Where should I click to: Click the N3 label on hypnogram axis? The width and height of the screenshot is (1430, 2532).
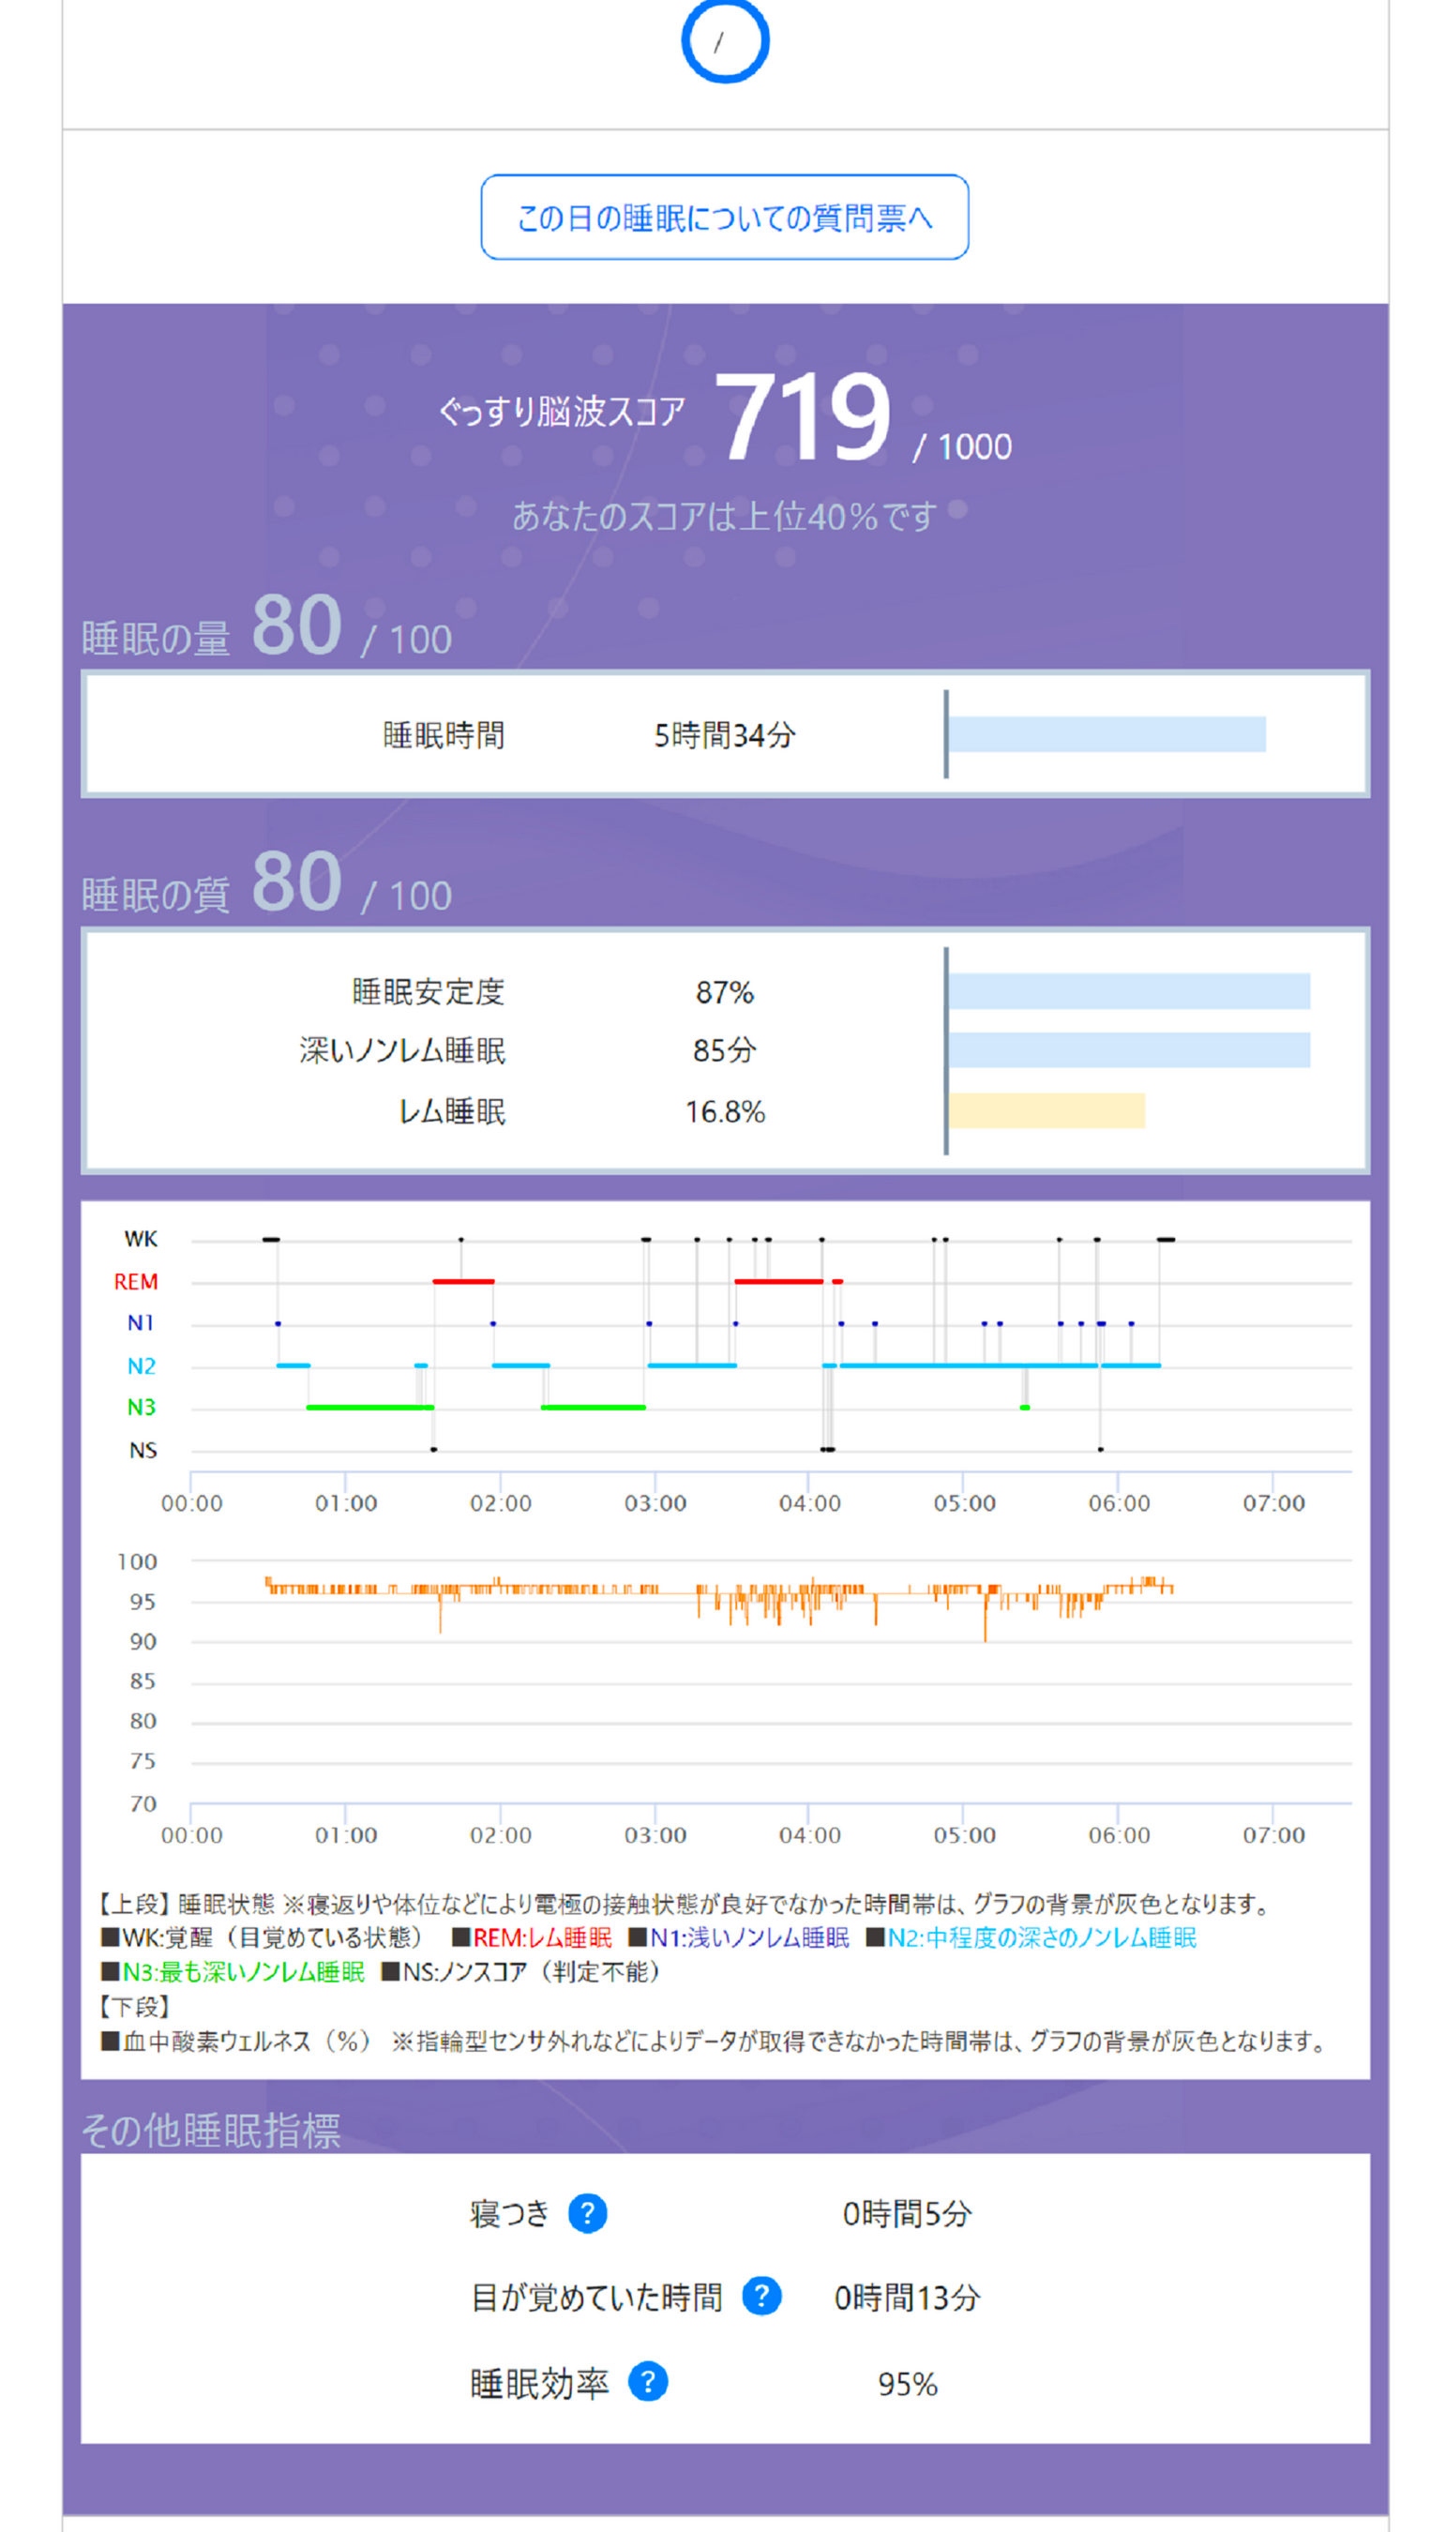coord(142,1408)
